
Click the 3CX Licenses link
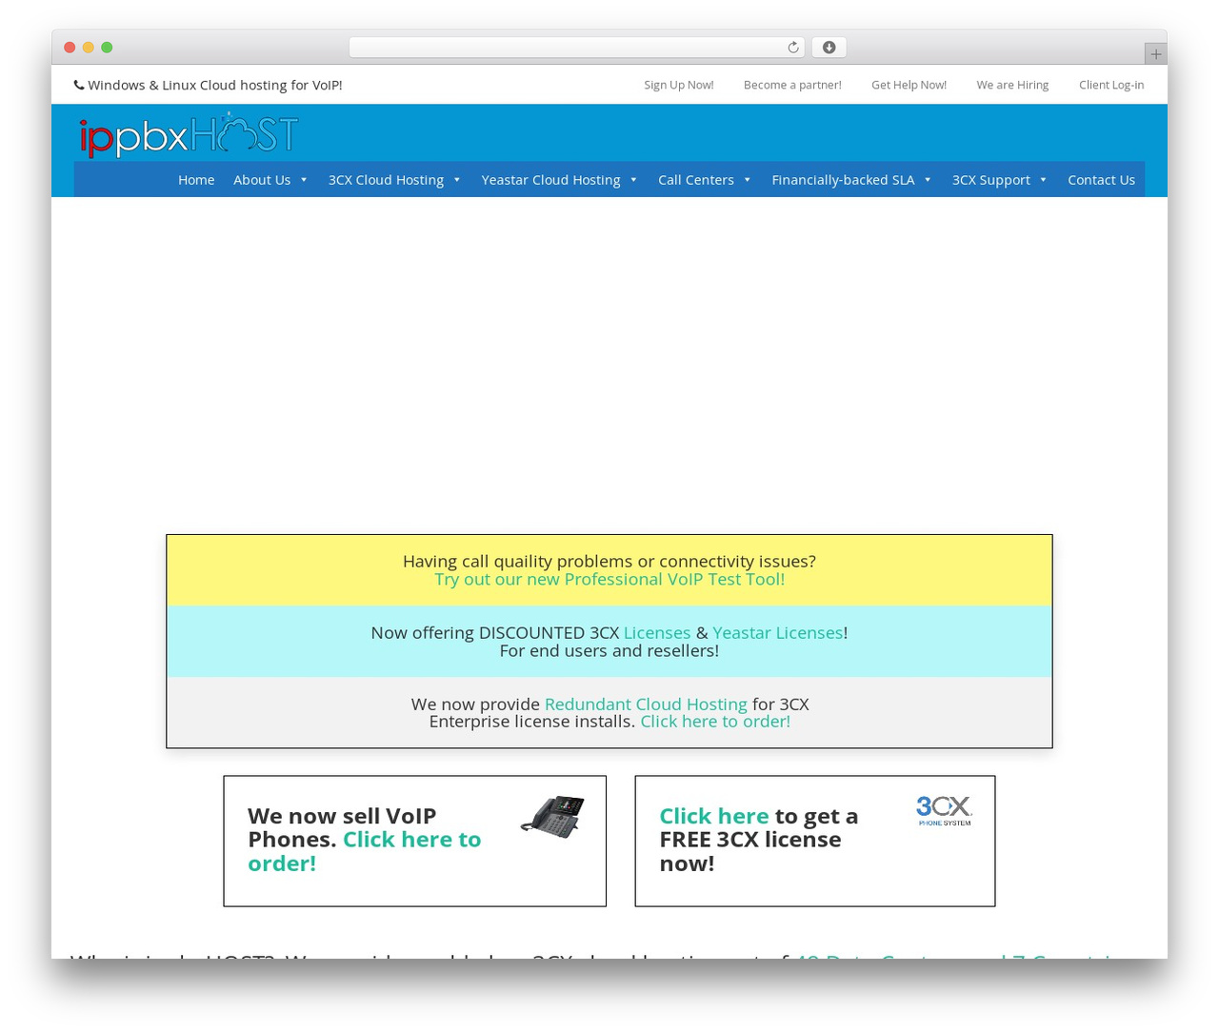pyautogui.click(x=657, y=633)
